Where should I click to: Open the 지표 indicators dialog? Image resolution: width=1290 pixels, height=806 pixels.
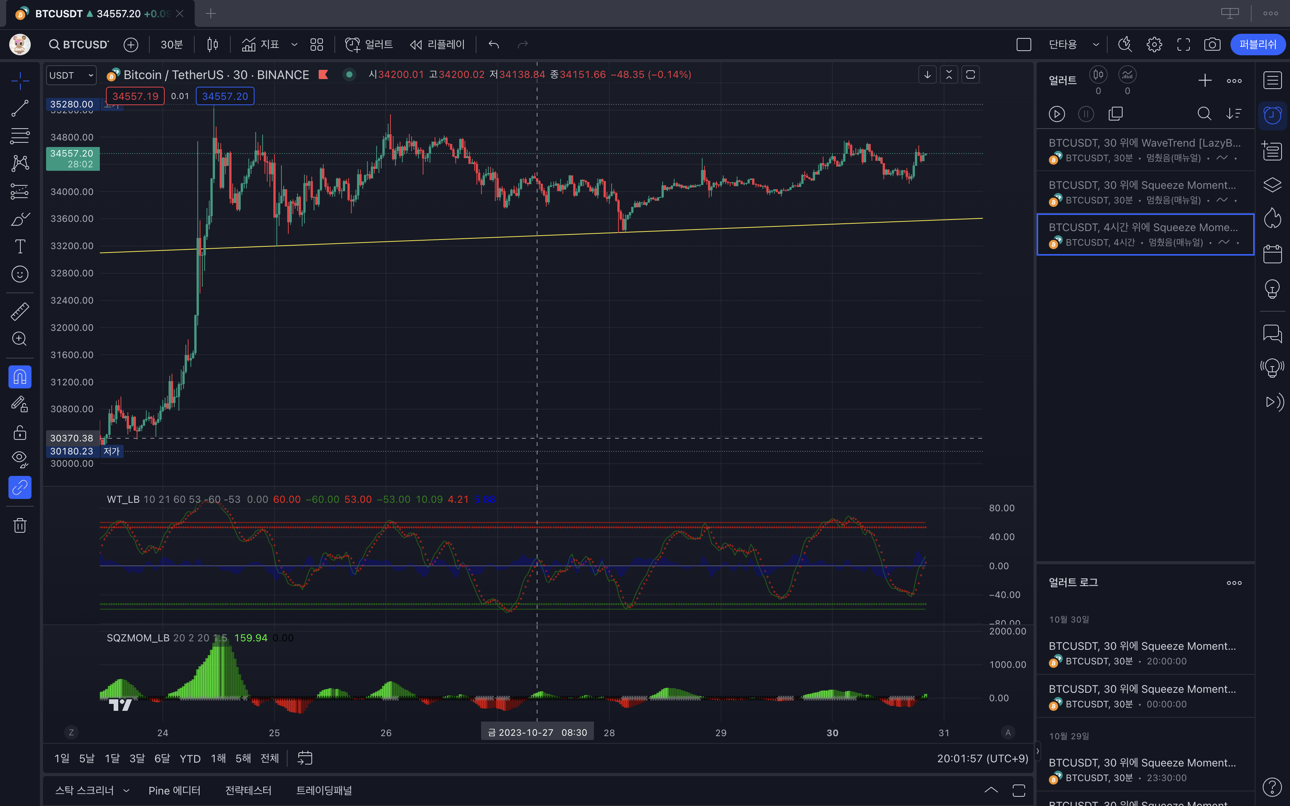click(261, 44)
